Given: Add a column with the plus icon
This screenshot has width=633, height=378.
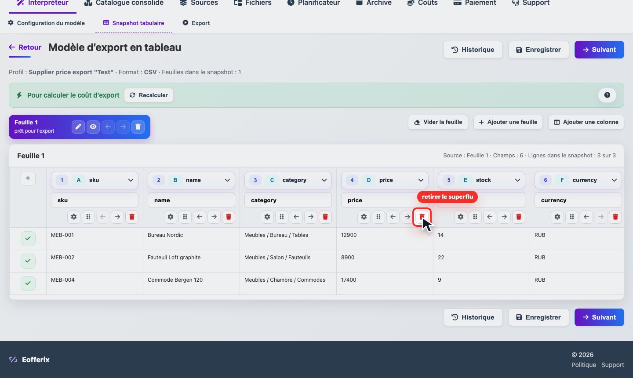Looking at the screenshot, I should pyautogui.click(x=28, y=178).
